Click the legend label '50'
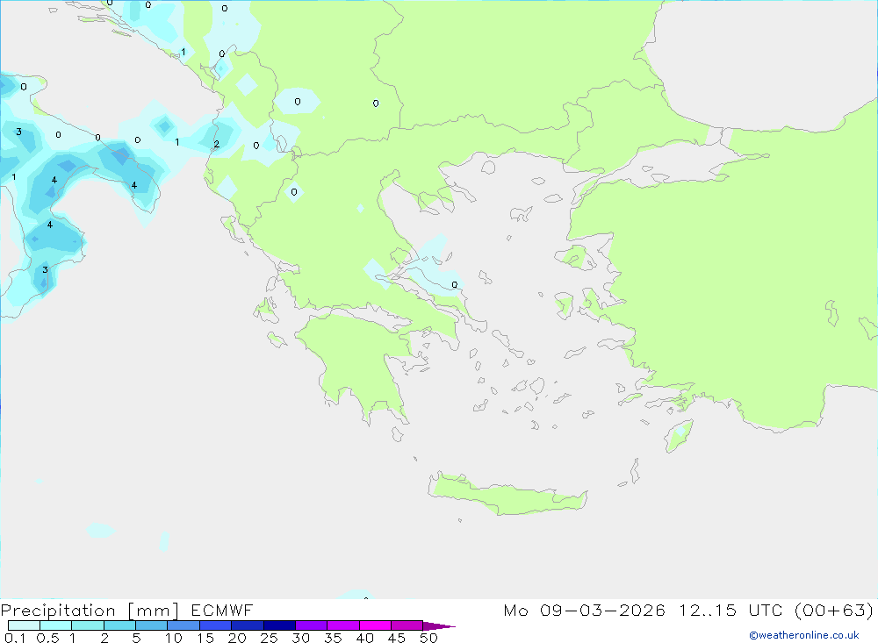This screenshot has width=878, height=643. pyautogui.click(x=428, y=638)
